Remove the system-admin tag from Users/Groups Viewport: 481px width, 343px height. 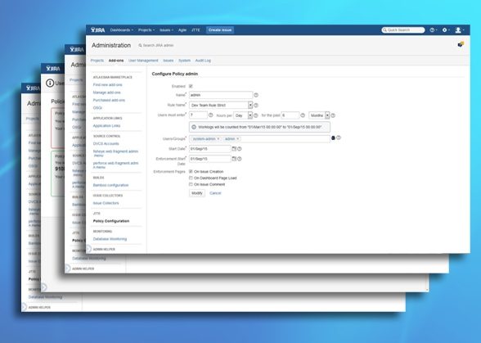point(218,139)
